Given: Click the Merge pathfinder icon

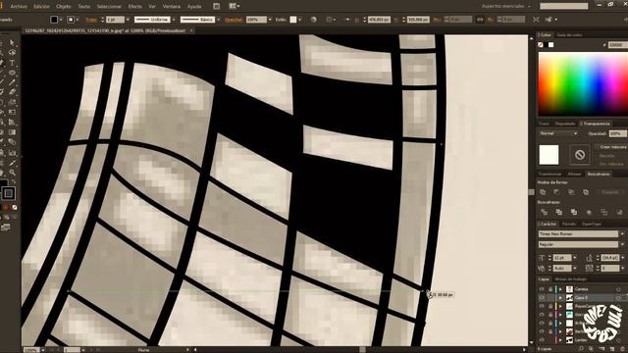Looking at the screenshot, I should pyautogui.click(x=573, y=212).
